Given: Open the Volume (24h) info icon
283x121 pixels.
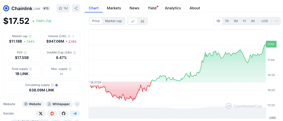Looking at the screenshot, I should pos(69,36).
